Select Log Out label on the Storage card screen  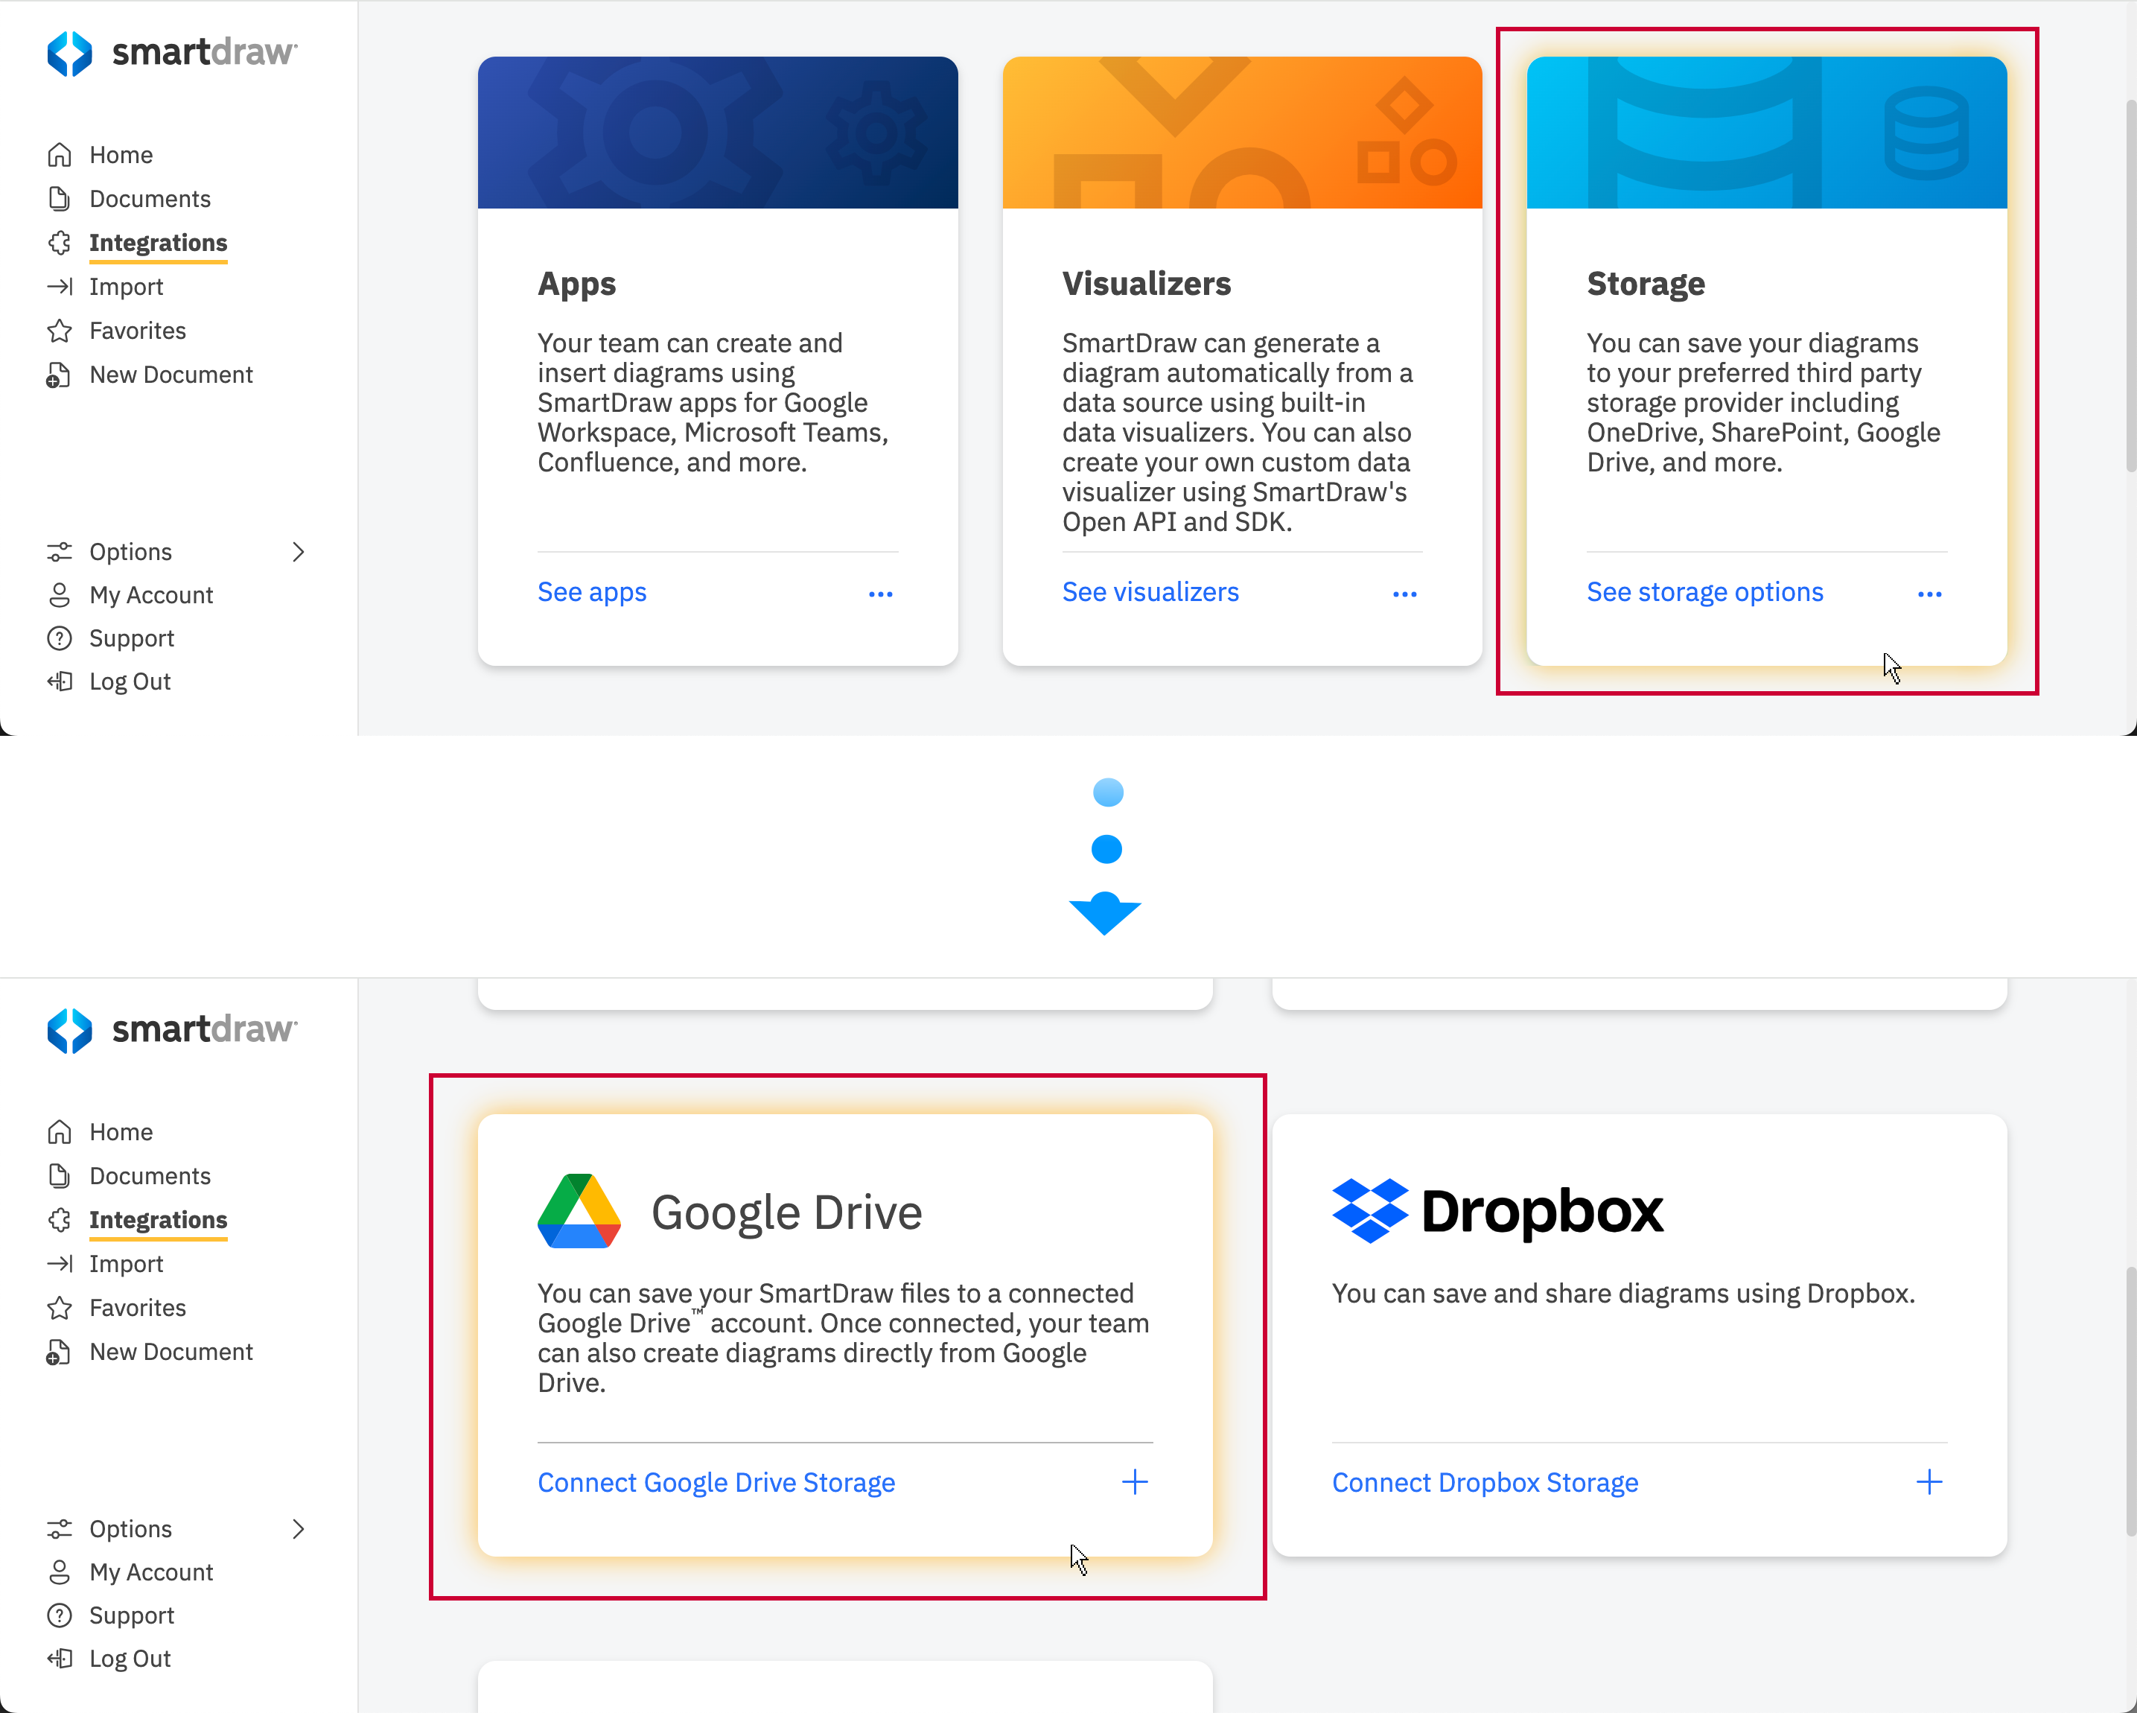(130, 682)
